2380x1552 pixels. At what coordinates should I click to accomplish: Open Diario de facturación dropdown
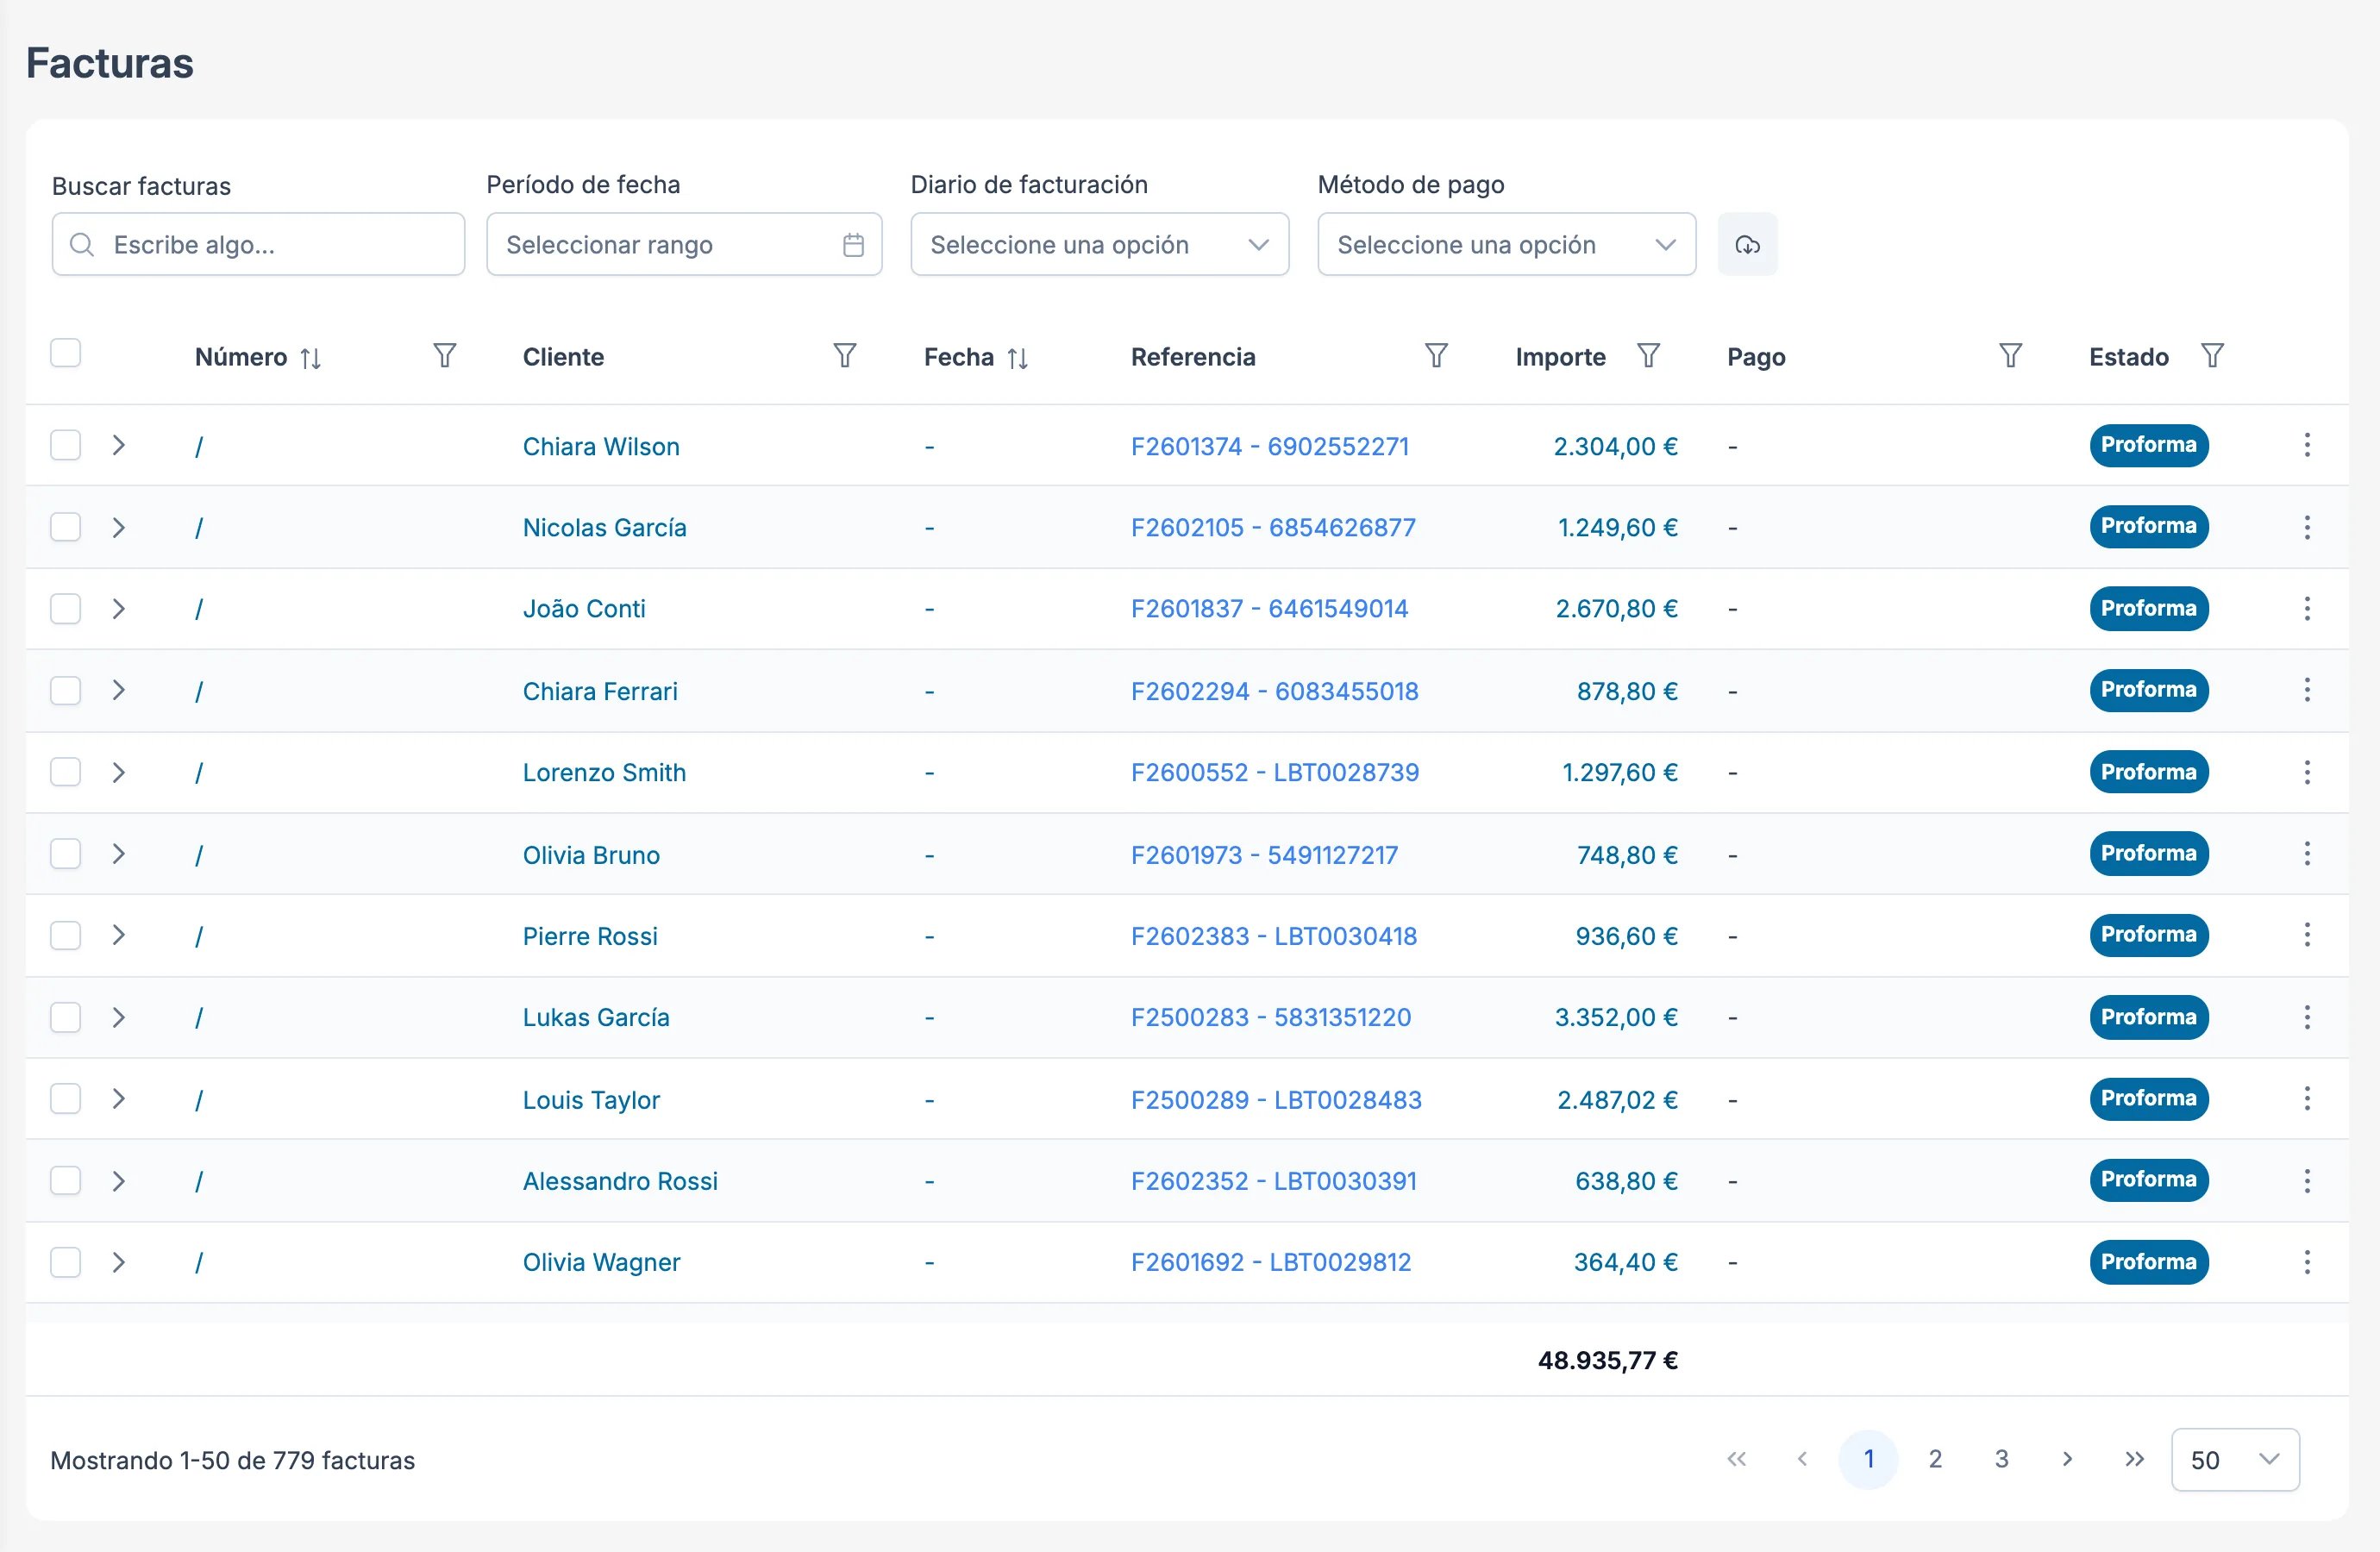pos(1099,244)
